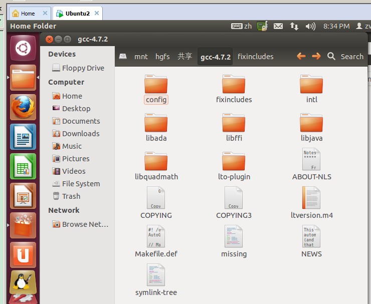Open Downloads in the sidebar

pos(80,134)
